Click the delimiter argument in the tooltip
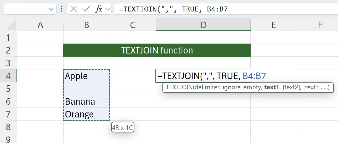This screenshot has width=338, height=143. (207, 88)
